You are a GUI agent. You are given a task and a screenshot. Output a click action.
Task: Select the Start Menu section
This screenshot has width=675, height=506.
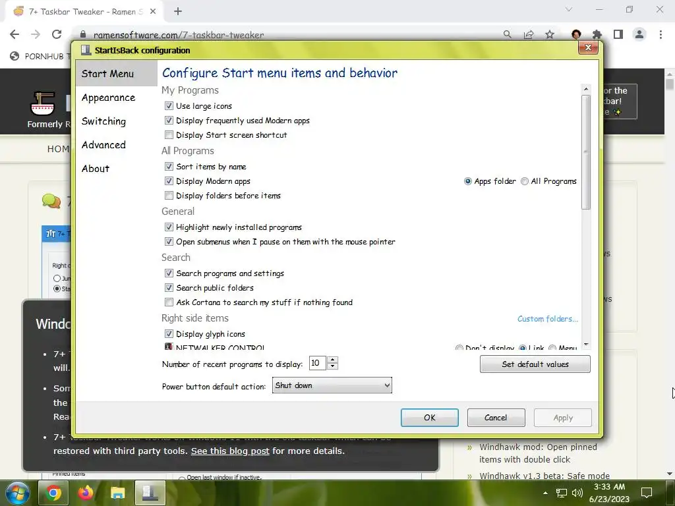(x=116, y=74)
